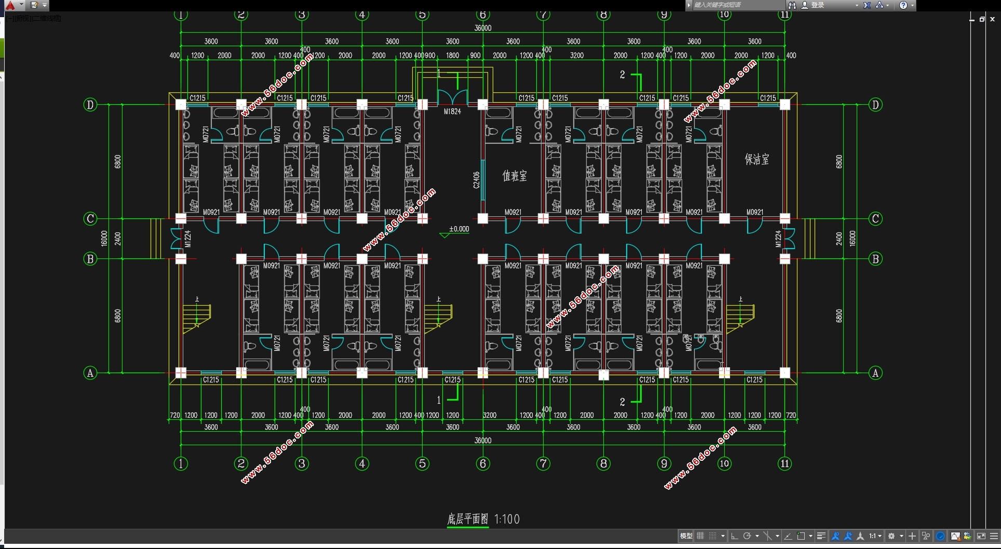Click the 登录 sign-in button
The image size is (1001, 549).
point(818,5)
